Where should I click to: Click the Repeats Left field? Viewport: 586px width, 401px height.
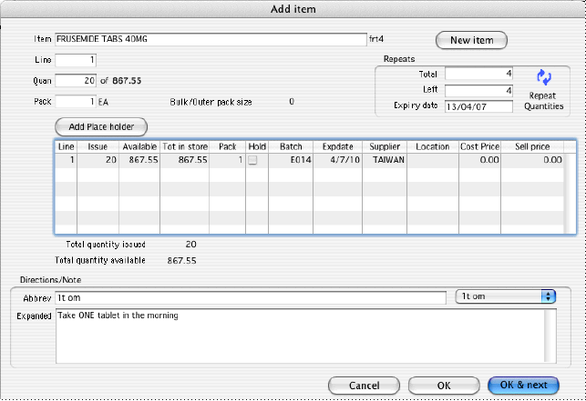[479, 90]
